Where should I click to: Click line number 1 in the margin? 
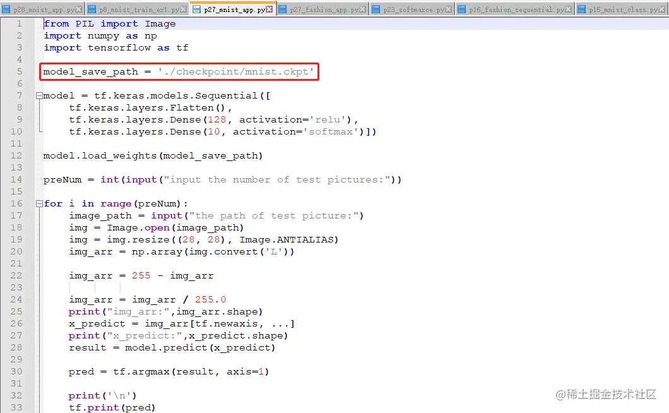[19, 23]
